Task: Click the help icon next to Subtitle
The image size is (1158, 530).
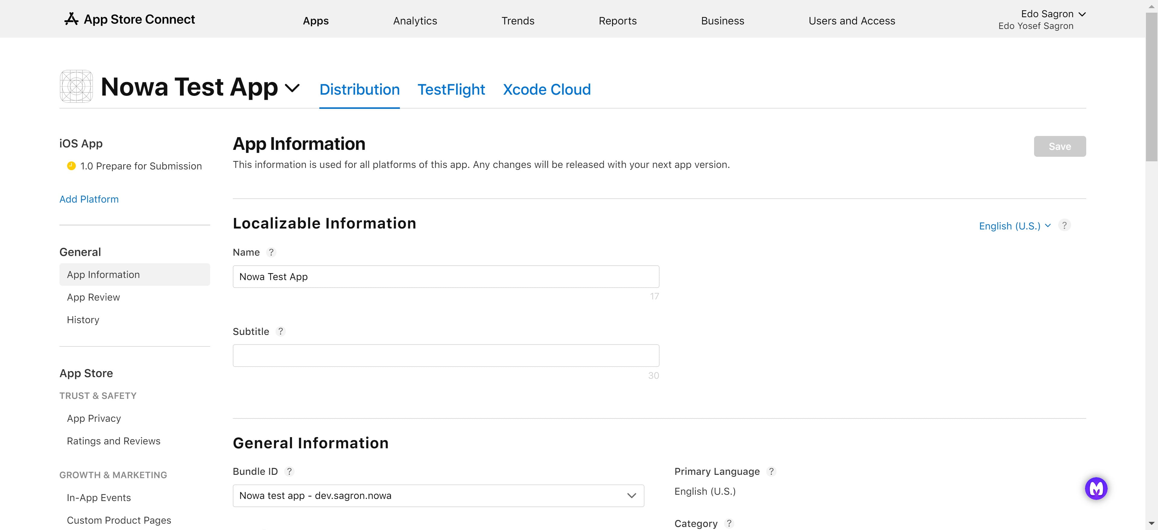Action: (x=280, y=331)
